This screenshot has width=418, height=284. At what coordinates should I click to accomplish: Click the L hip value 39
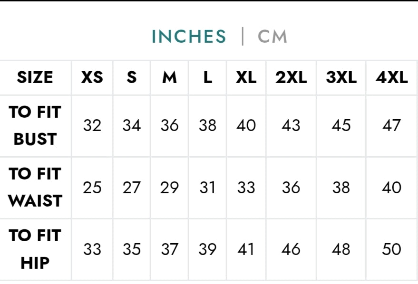click(x=207, y=249)
